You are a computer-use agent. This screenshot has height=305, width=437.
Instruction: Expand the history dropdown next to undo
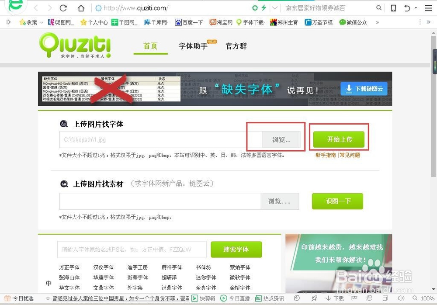[416, 7]
